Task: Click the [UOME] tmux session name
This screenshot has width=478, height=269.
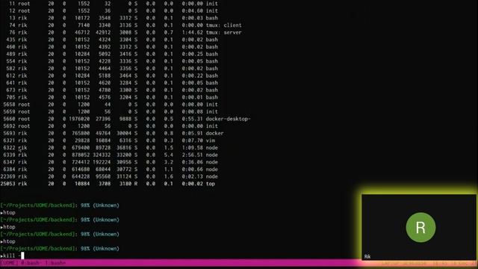Action: [x=10, y=263]
